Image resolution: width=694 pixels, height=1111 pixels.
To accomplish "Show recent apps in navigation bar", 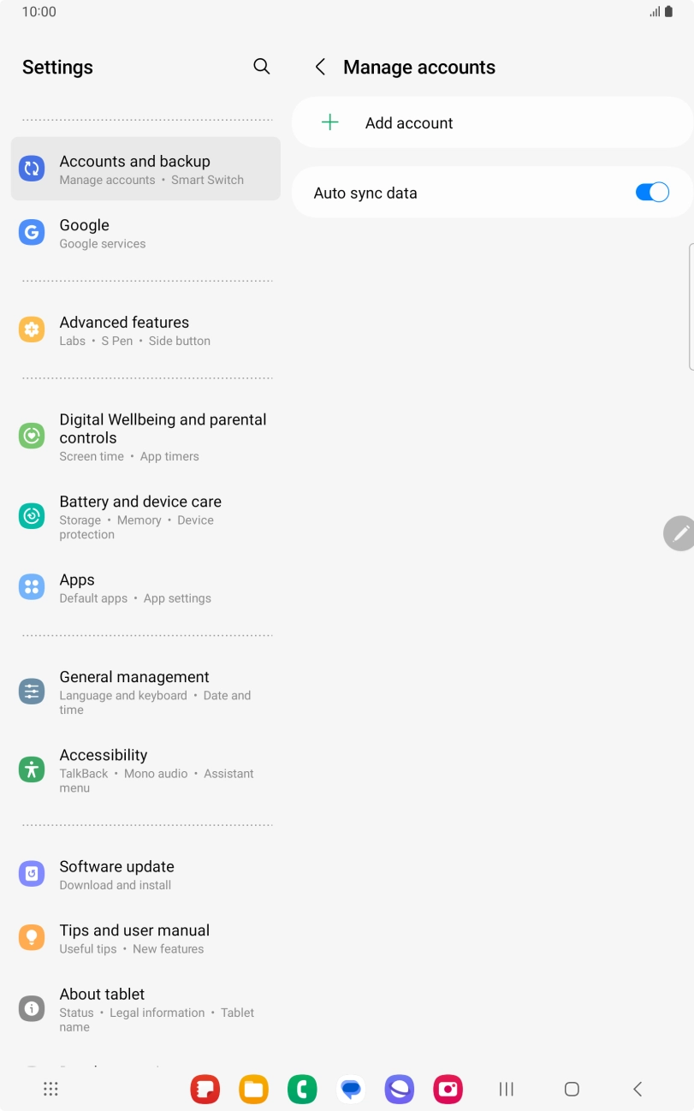I will click(507, 1089).
